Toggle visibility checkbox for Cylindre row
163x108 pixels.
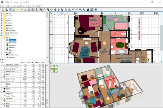(x=43, y=99)
